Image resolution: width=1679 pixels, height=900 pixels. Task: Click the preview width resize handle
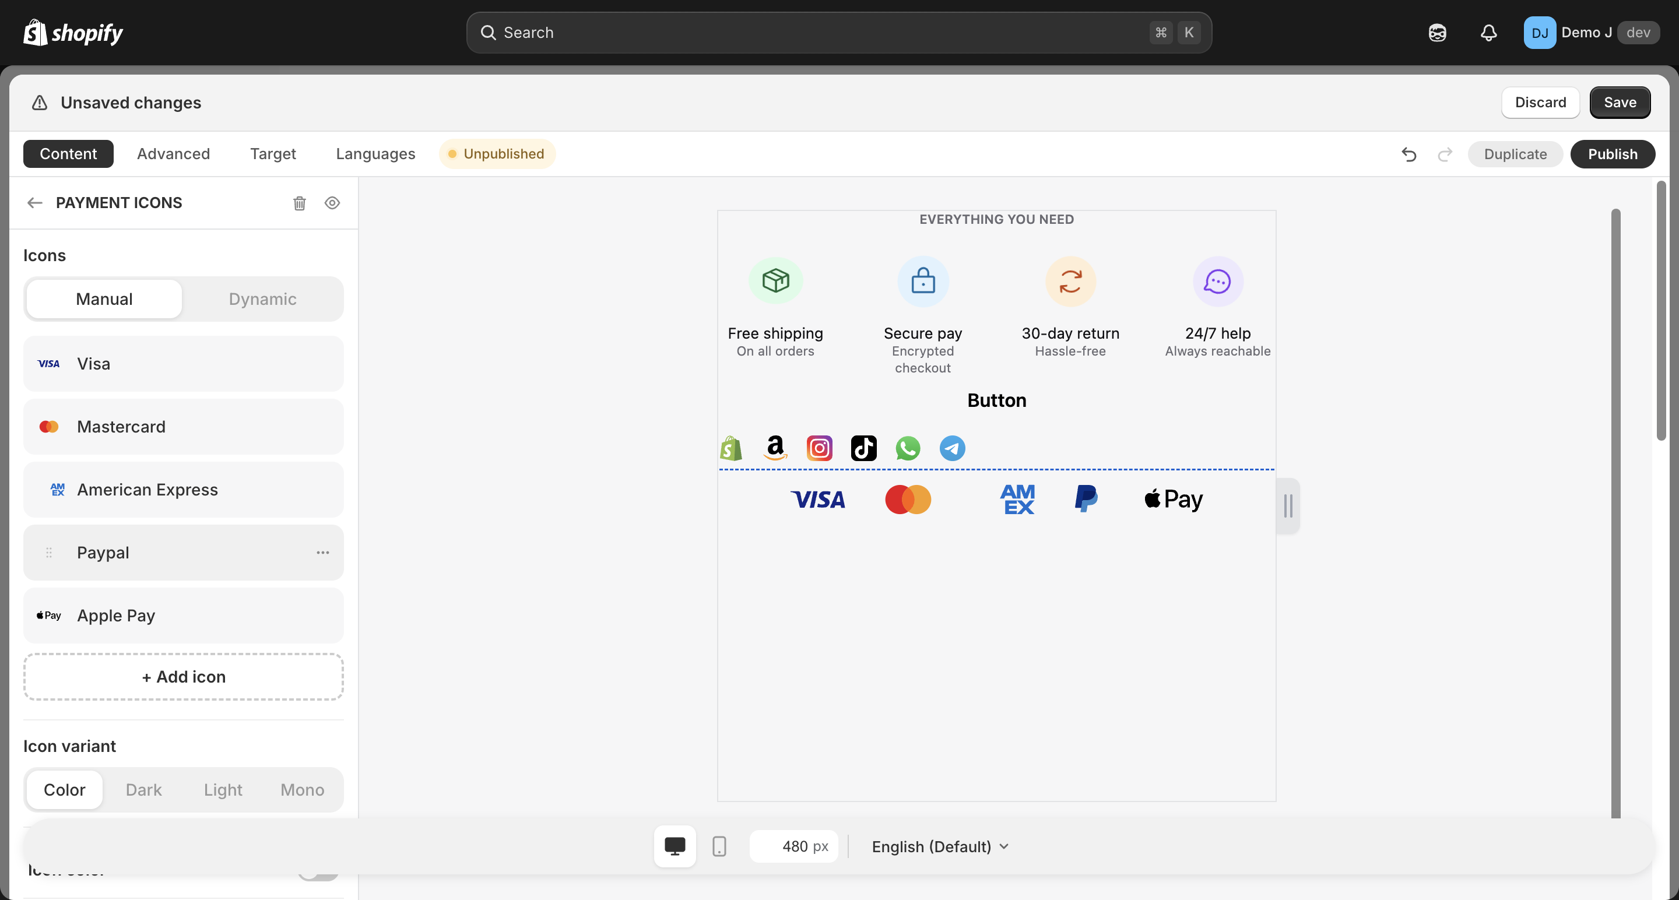coord(1288,507)
